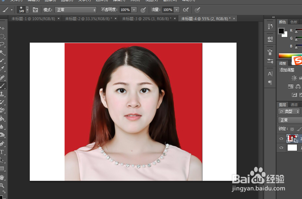Open the brush preset picker dropdown

[x=27, y=10]
